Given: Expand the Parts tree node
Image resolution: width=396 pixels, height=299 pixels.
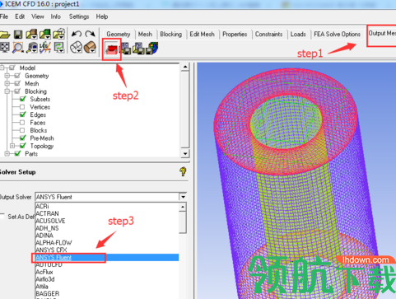Looking at the screenshot, I should click(7, 153).
